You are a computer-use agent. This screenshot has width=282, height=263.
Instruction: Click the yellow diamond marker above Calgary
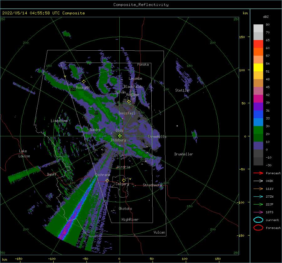[x=124, y=180]
